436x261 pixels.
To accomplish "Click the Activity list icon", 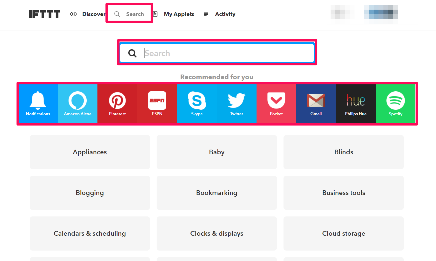I will tap(206, 14).
